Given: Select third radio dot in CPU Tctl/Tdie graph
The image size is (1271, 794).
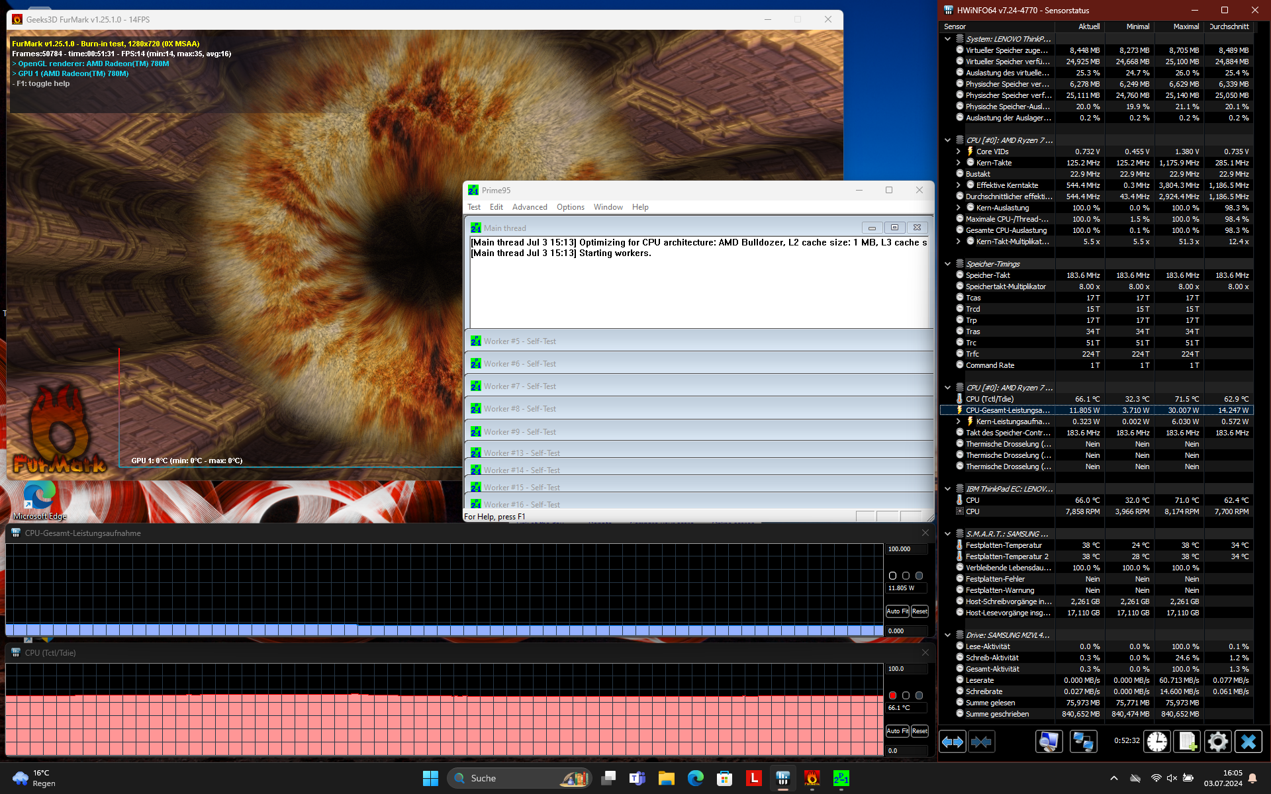Looking at the screenshot, I should tap(919, 695).
